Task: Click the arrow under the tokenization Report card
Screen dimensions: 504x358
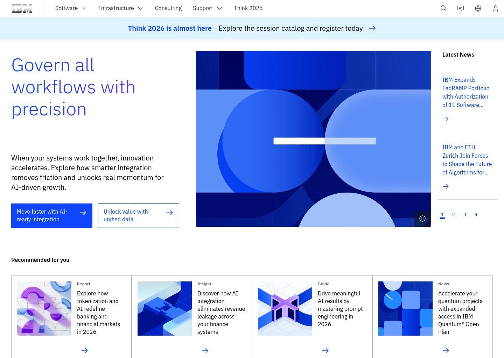Action: click(85, 350)
